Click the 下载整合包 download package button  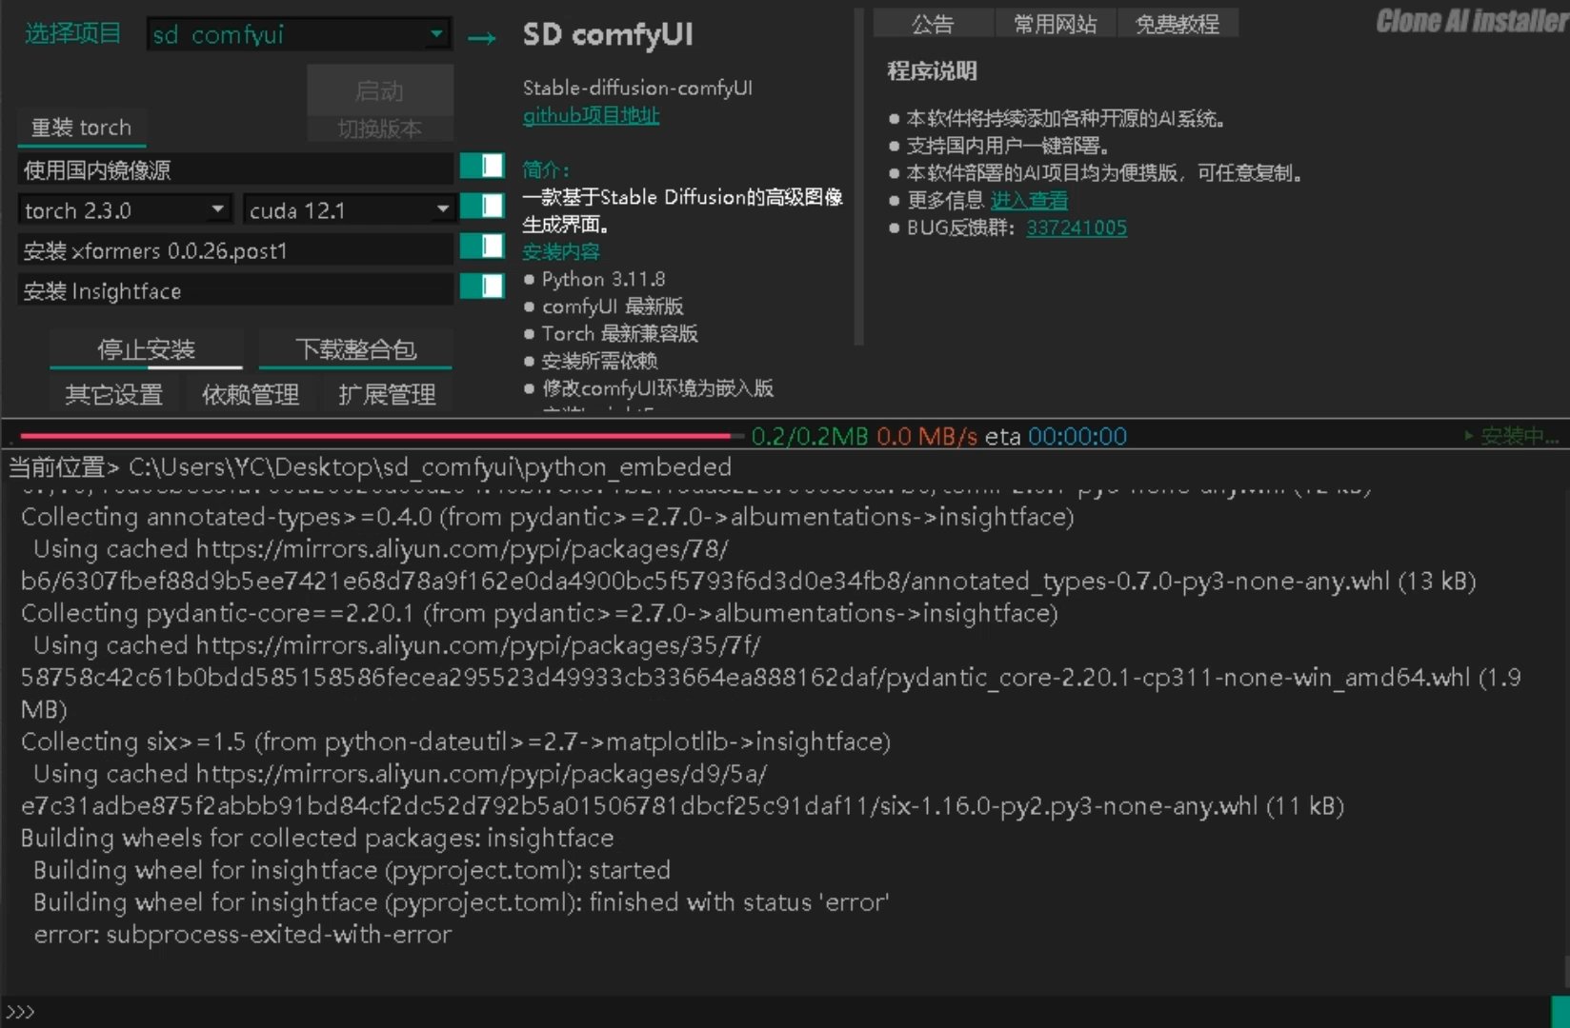coord(355,349)
